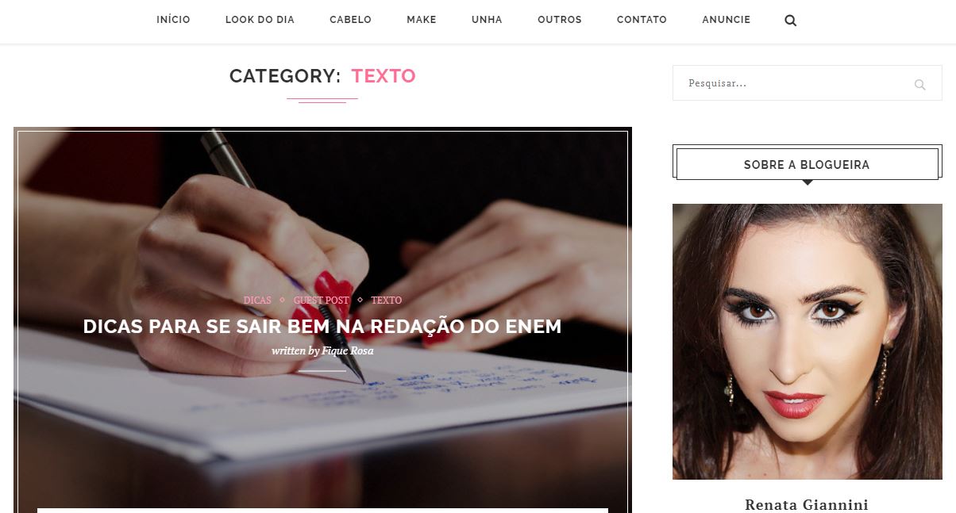
Task: Click the blogger portrait photo
Action: [807, 342]
